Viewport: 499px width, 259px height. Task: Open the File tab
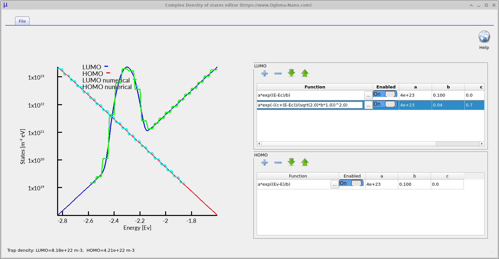tap(22, 21)
